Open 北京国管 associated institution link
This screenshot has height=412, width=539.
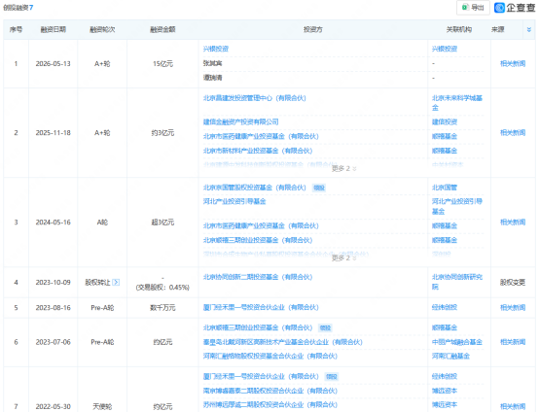[445, 188]
